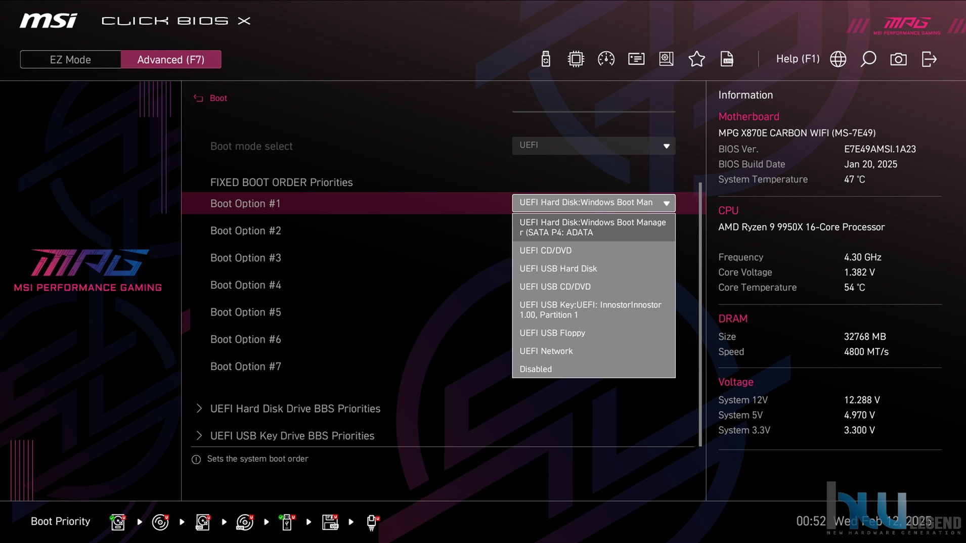This screenshot has height=543, width=966.
Task: Click the 12.288 V System 12V value
Action: pos(862,400)
